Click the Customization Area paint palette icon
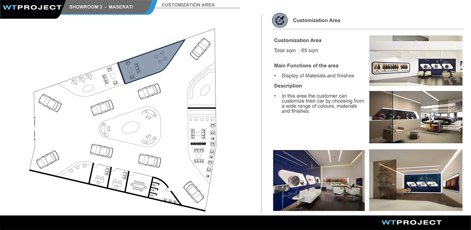 tap(280, 20)
